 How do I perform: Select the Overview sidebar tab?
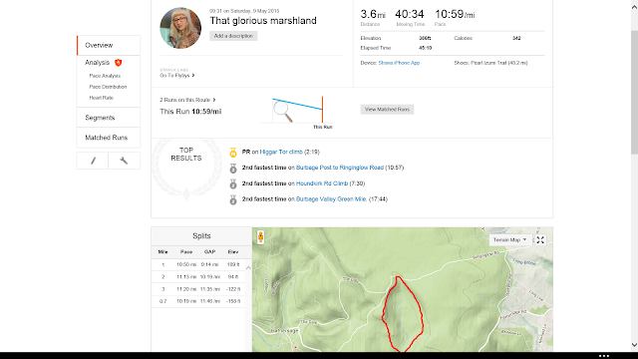(x=109, y=45)
